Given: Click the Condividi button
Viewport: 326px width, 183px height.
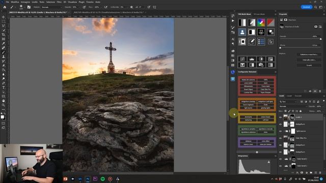Looking at the screenshot, I should 307,7.
